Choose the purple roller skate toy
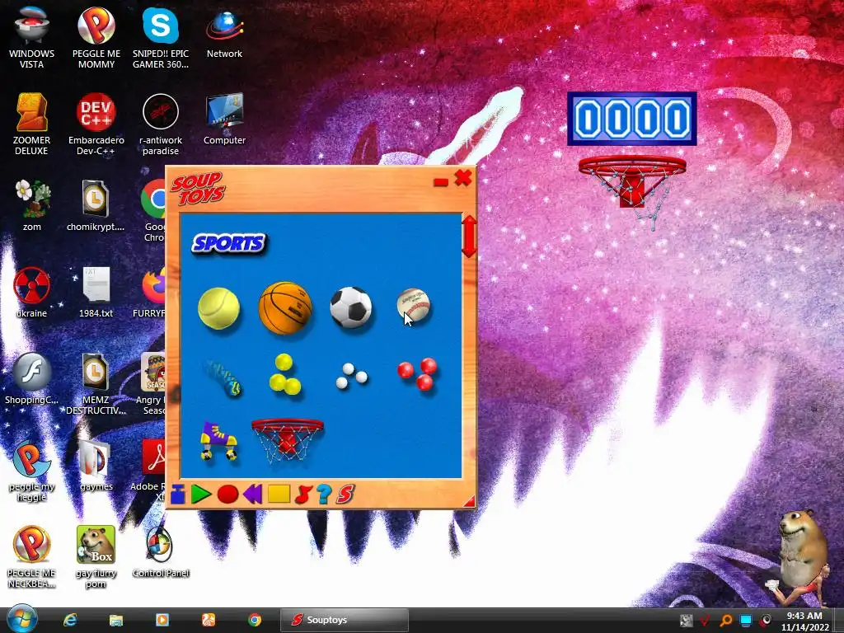844x633 pixels. point(218,441)
